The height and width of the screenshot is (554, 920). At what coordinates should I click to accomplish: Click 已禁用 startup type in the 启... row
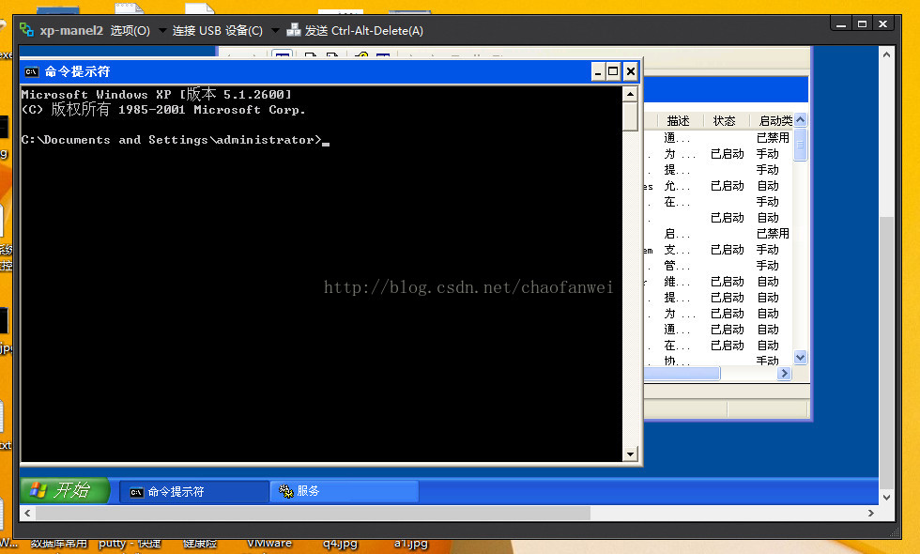pyautogui.click(x=773, y=234)
